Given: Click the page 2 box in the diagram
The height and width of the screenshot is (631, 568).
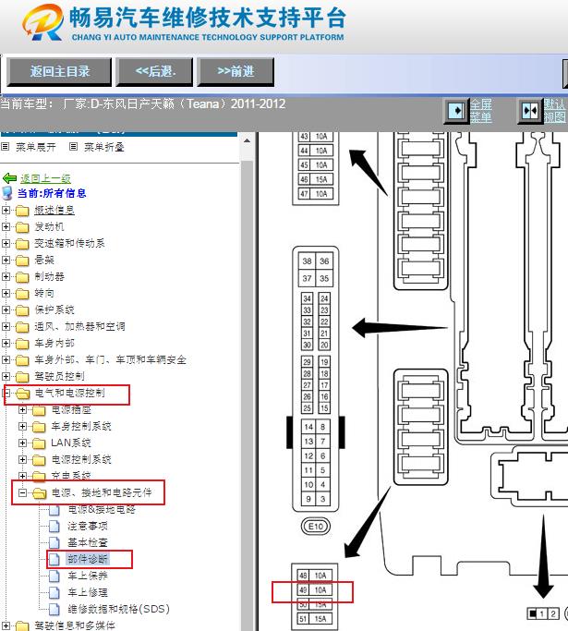Looking at the screenshot, I should click(553, 613).
